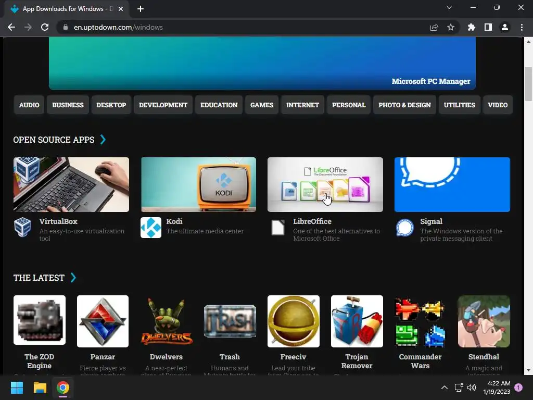This screenshot has width=533, height=400.
Task: Click the LibreOffice document icon
Action: pos(278,228)
